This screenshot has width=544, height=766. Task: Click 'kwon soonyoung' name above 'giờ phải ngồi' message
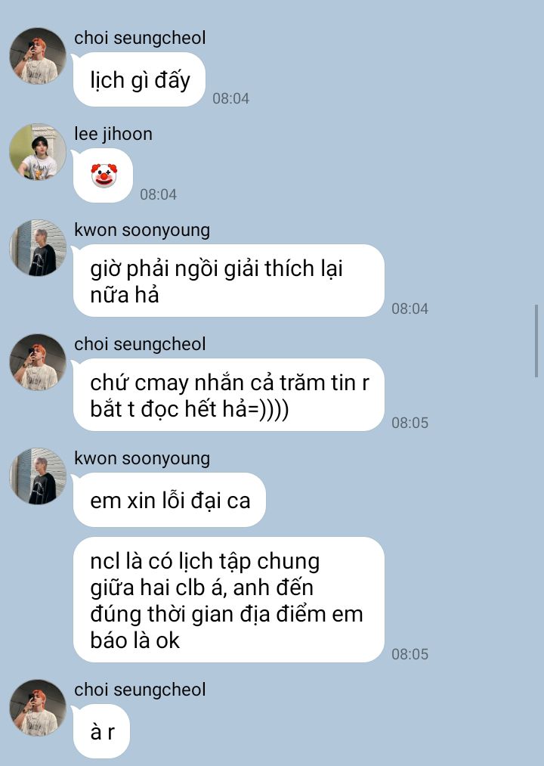[x=142, y=230]
